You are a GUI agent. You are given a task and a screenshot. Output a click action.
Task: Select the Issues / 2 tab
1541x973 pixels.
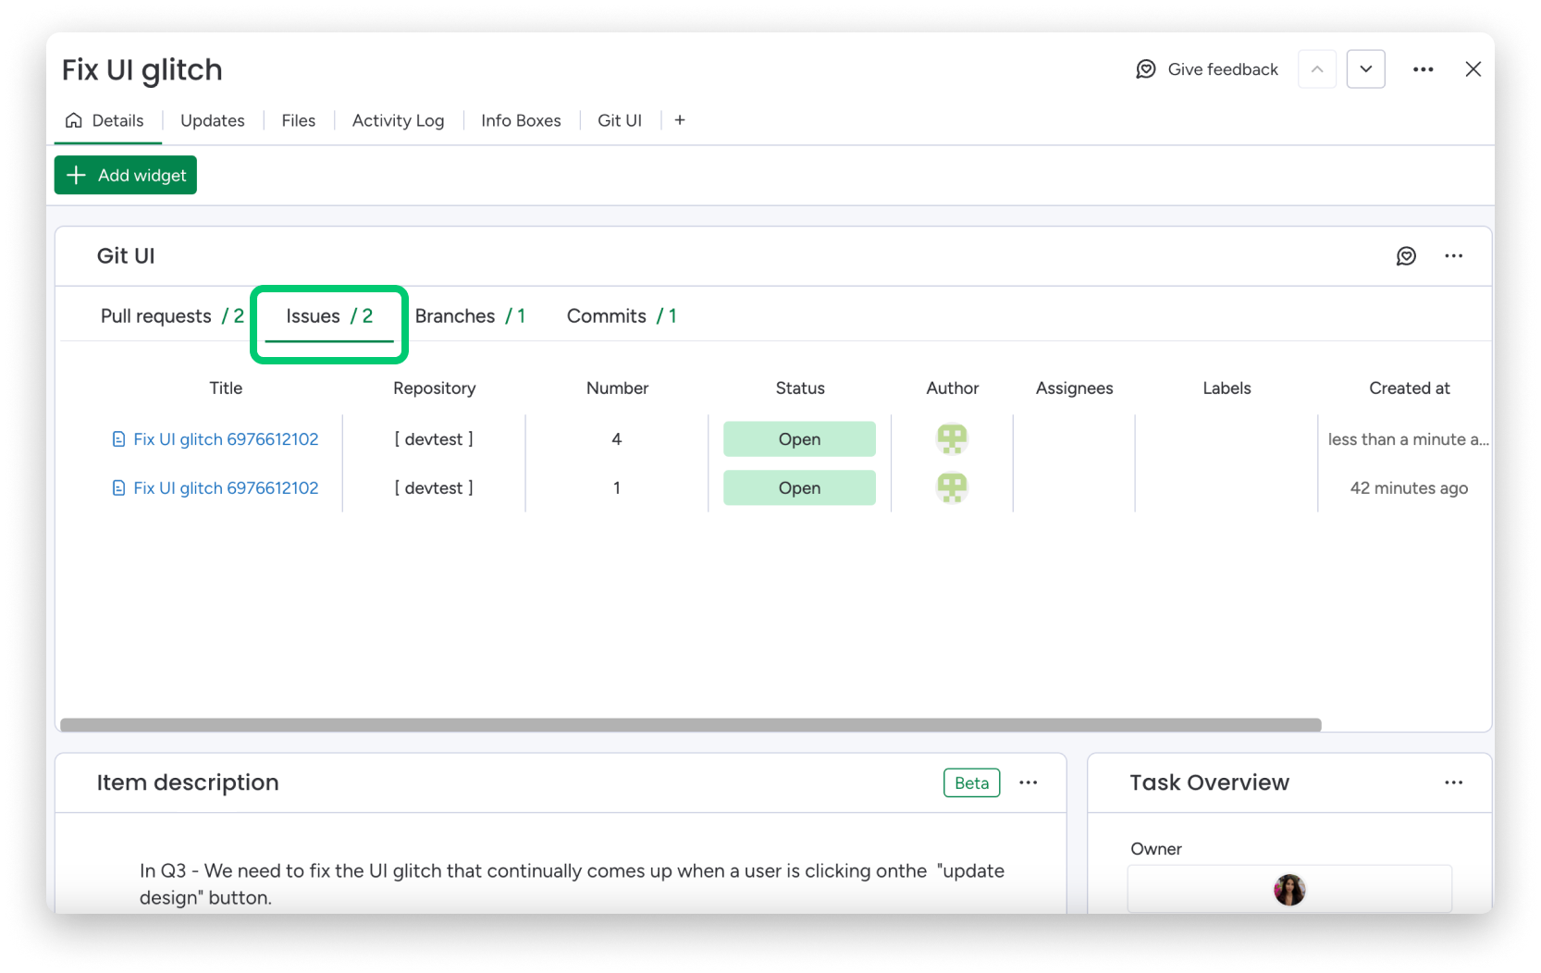click(329, 316)
